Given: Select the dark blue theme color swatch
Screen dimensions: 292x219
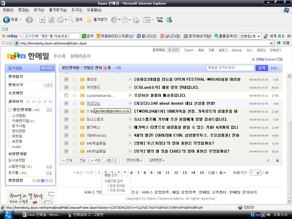Looking at the screenshot, I should pos(43,181).
